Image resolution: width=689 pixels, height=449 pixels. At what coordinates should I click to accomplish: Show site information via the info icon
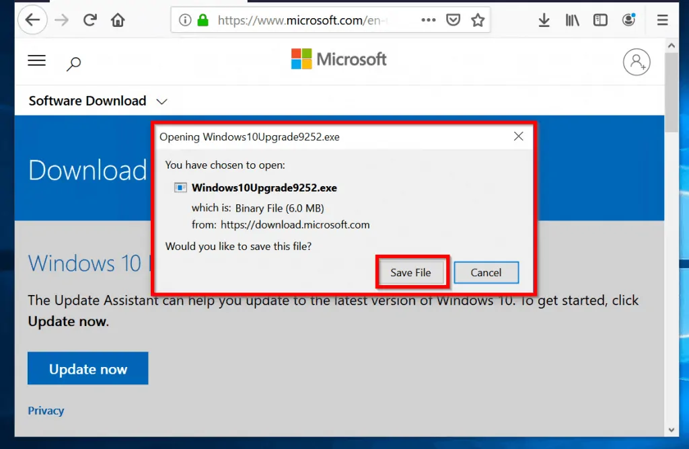[185, 19]
